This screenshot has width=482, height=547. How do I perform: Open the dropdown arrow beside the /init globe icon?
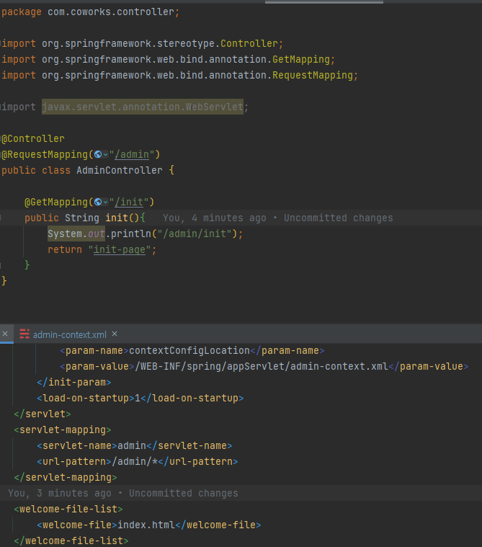click(x=106, y=202)
